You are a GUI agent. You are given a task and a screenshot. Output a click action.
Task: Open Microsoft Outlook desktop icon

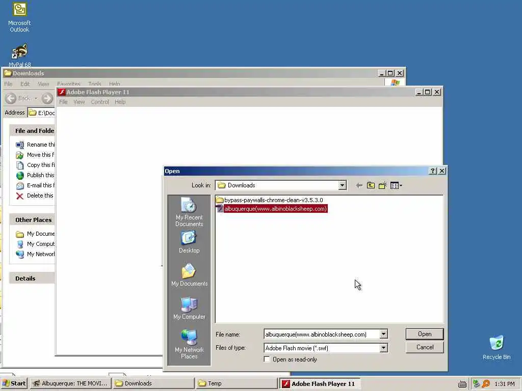[x=19, y=17]
